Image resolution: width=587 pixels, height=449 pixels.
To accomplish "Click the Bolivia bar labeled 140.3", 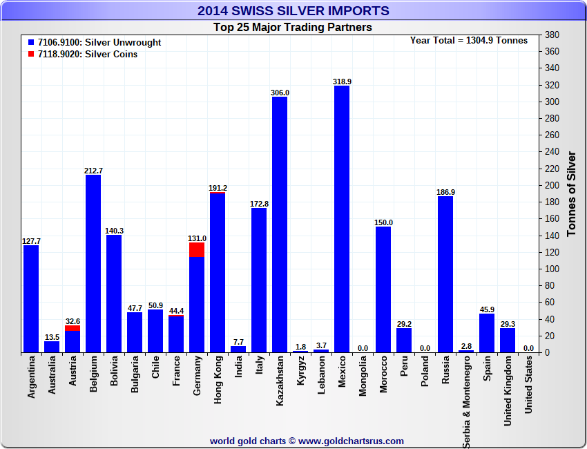I will point(114,294).
